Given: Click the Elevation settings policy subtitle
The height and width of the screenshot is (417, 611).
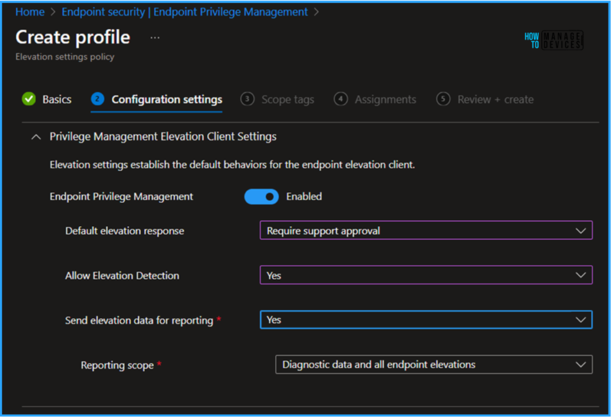Looking at the screenshot, I should coord(65,57).
